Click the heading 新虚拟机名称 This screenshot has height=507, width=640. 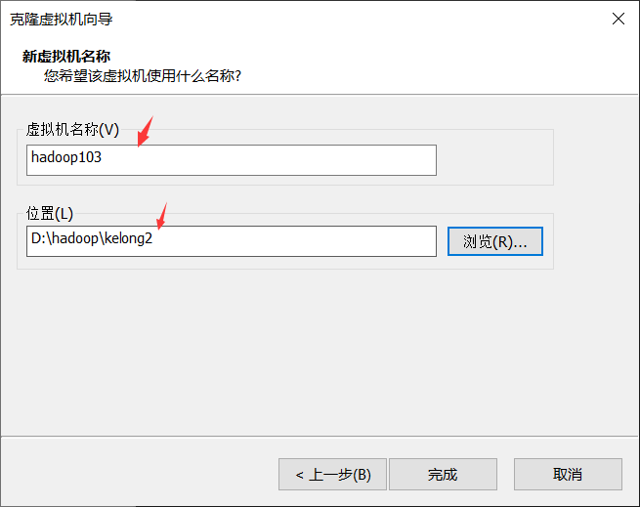(66, 56)
